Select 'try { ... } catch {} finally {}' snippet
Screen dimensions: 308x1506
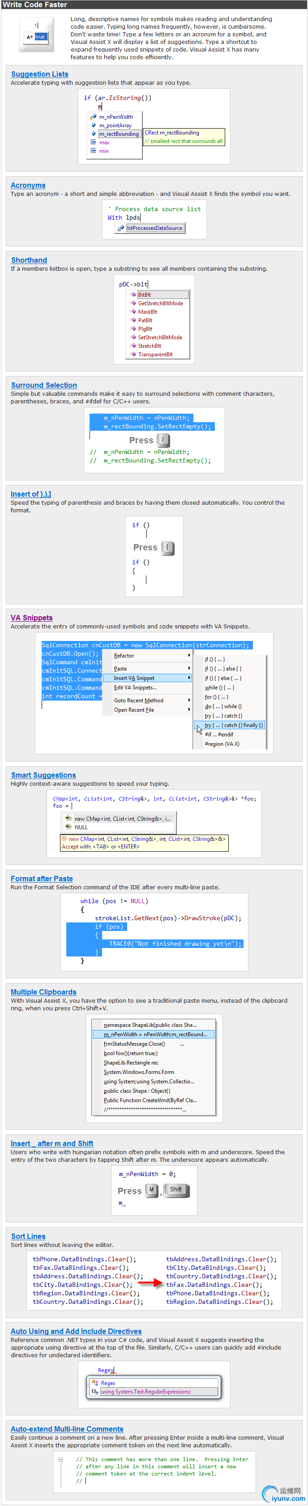pos(230,725)
